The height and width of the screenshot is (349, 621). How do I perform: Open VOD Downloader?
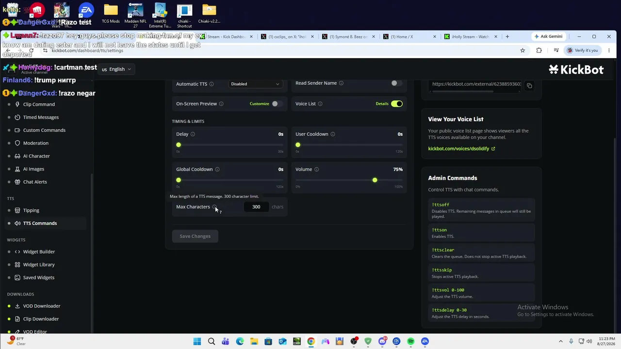pyautogui.click(x=42, y=306)
